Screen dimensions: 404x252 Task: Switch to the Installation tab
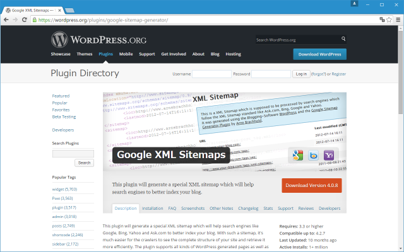click(152, 209)
